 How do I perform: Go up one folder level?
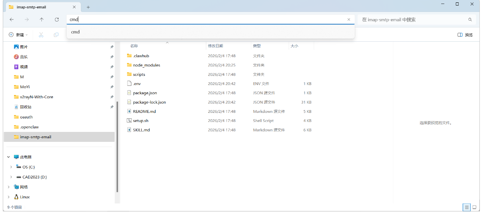[x=42, y=19]
